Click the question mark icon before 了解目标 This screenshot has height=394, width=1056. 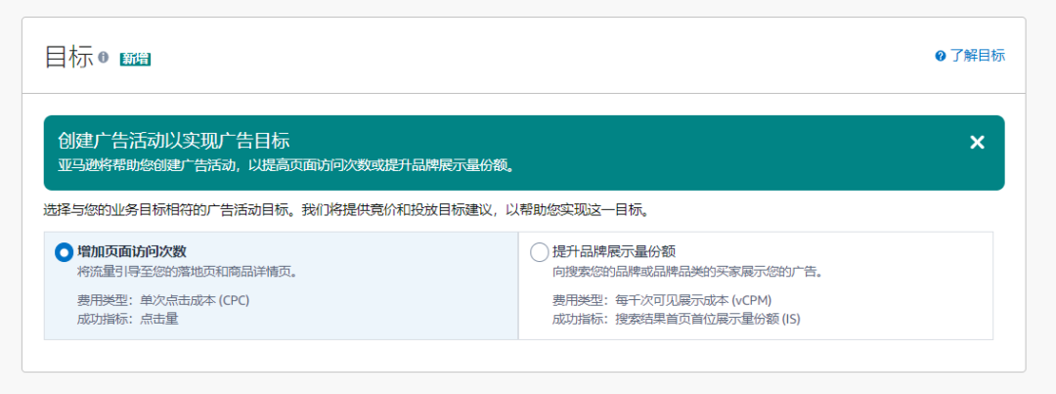coord(941,56)
